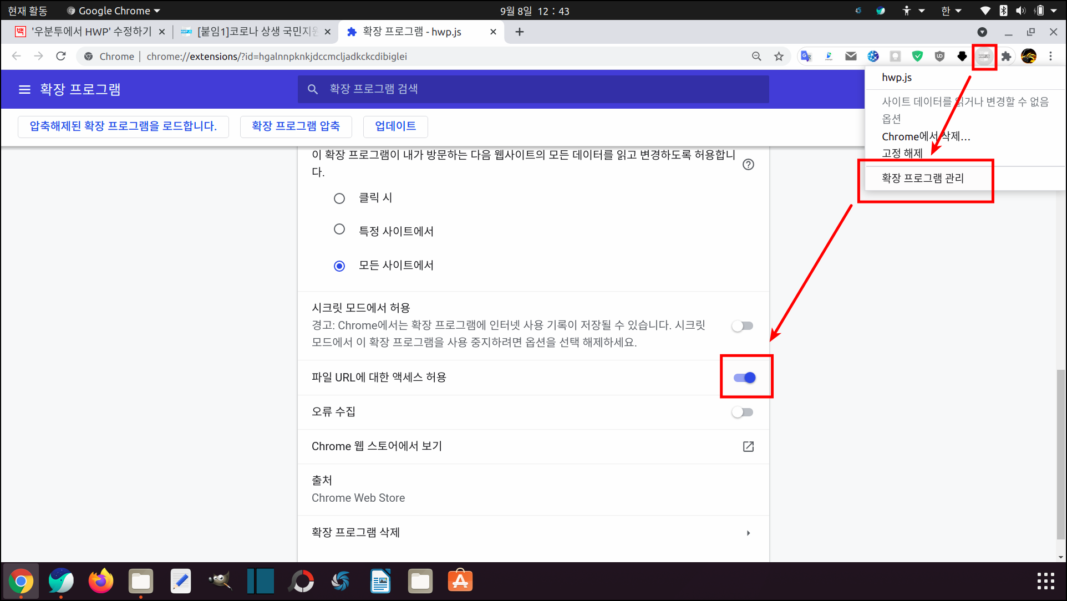Viewport: 1067px width, 601px height.
Task: Open the Chrome three-dot menu
Action: point(1050,57)
